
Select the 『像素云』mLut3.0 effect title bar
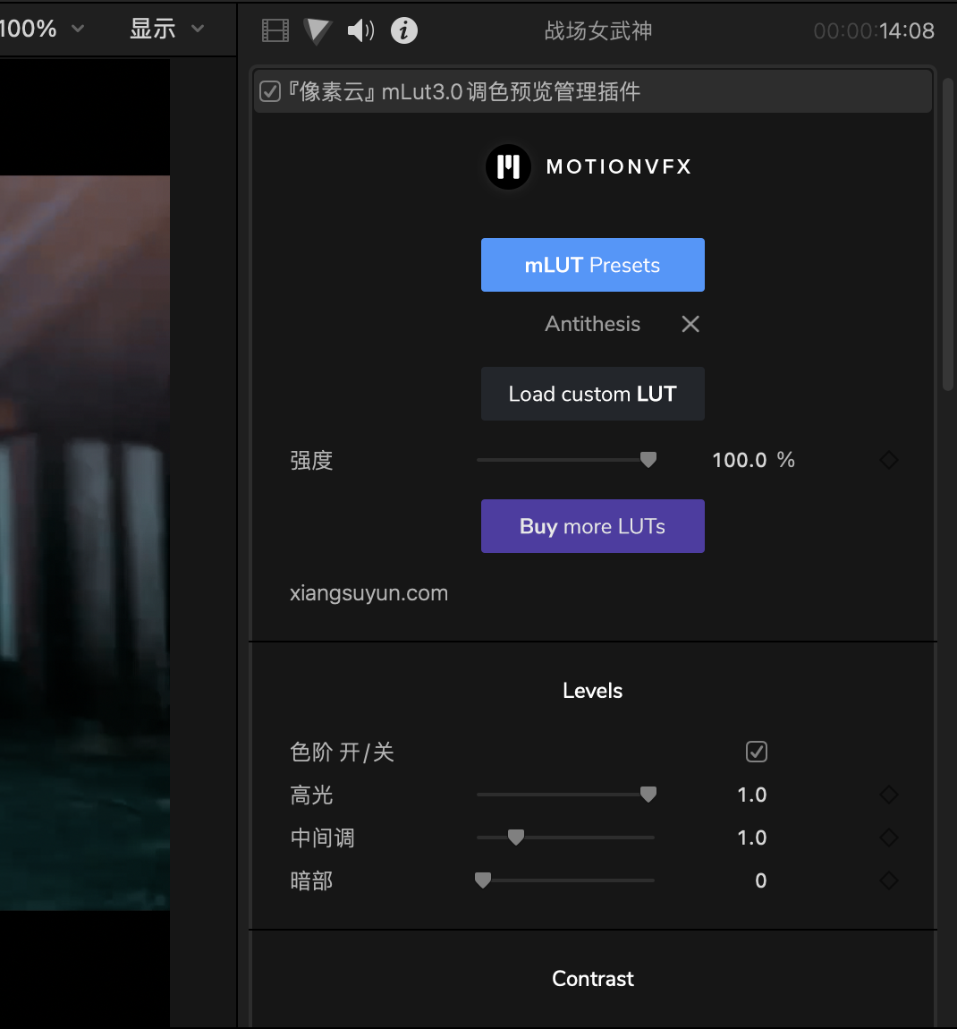click(x=592, y=91)
